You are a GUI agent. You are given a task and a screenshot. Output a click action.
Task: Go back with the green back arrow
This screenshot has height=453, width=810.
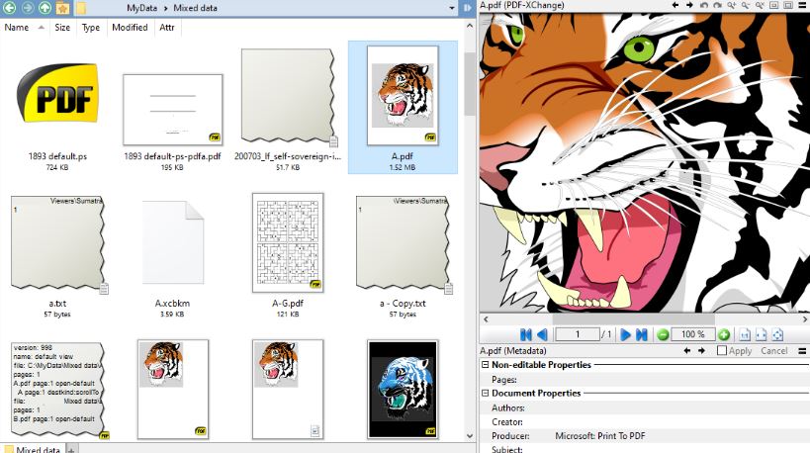pyautogui.click(x=9, y=7)
